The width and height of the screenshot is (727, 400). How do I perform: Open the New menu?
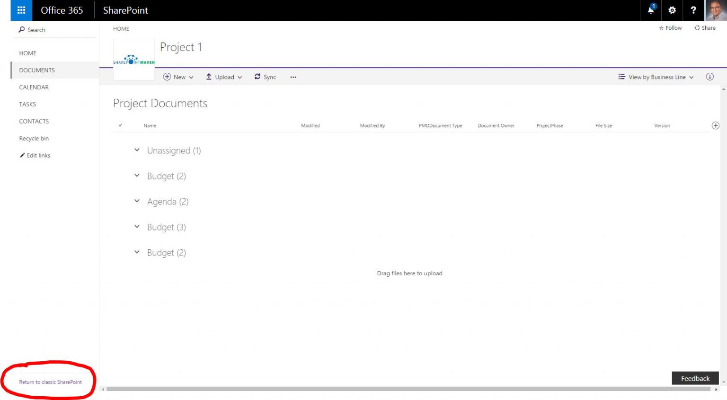pyautogui.click(x=178, y=77)
